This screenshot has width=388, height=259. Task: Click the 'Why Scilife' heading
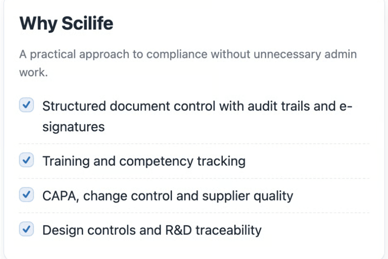[66, 24]
